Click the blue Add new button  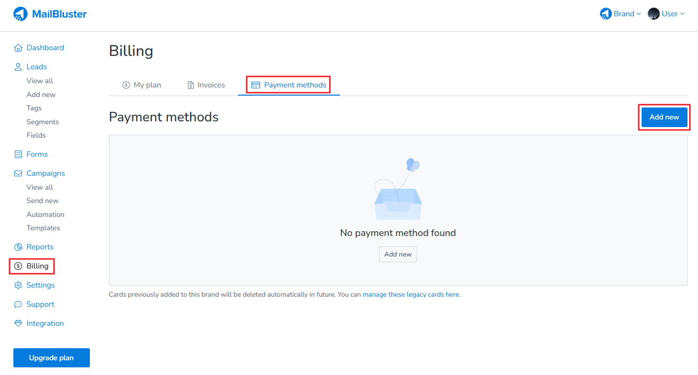point(664,117)
